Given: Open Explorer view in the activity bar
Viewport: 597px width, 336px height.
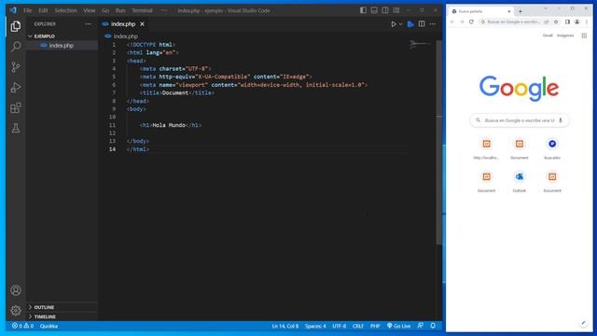Looking at the screenshot, I should tap(16, 26).
